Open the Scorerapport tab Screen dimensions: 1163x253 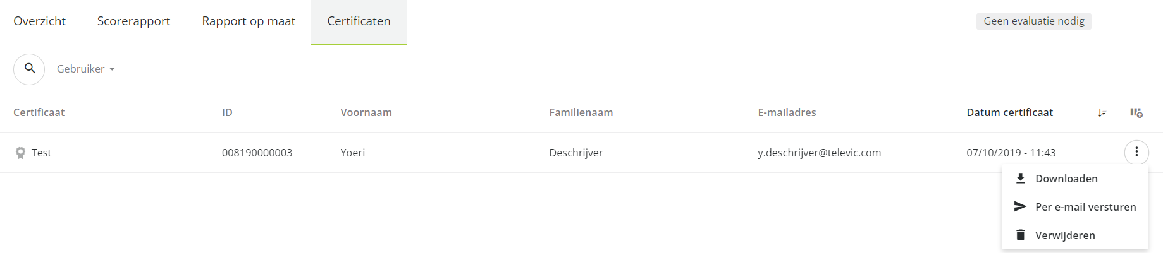(x=133, y=21)
